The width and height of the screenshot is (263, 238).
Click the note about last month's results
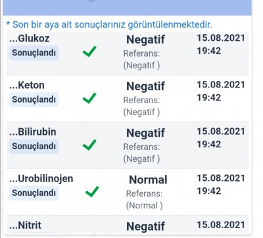point(109,24)
